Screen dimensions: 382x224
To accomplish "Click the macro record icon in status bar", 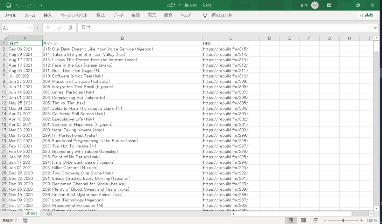I will click(x=25, y=221).
